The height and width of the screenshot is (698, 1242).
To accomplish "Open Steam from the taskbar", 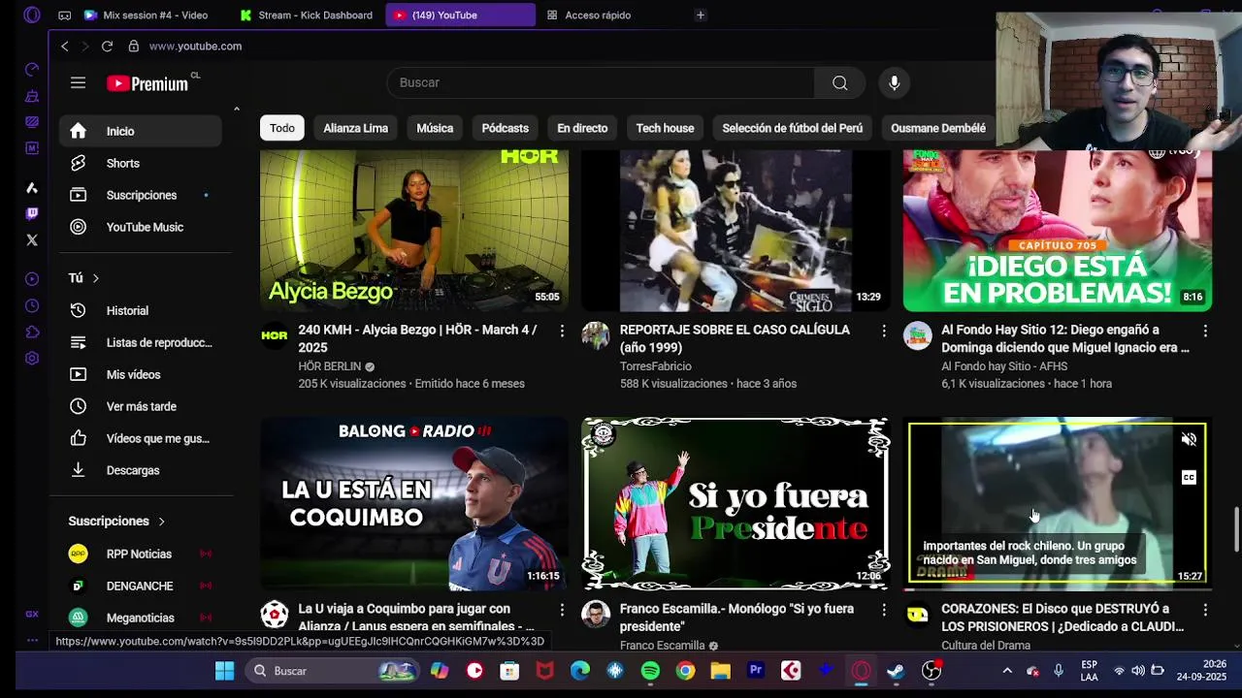I will [x=896, y=671].
